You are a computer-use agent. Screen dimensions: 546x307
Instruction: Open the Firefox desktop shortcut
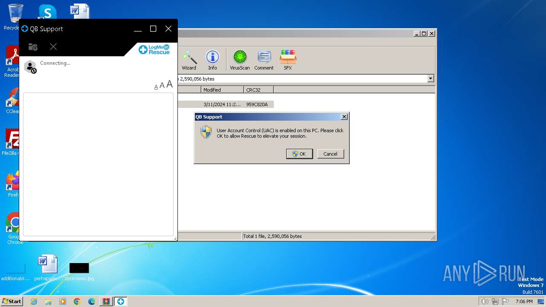pyautogui.click(x=13, y=183)
